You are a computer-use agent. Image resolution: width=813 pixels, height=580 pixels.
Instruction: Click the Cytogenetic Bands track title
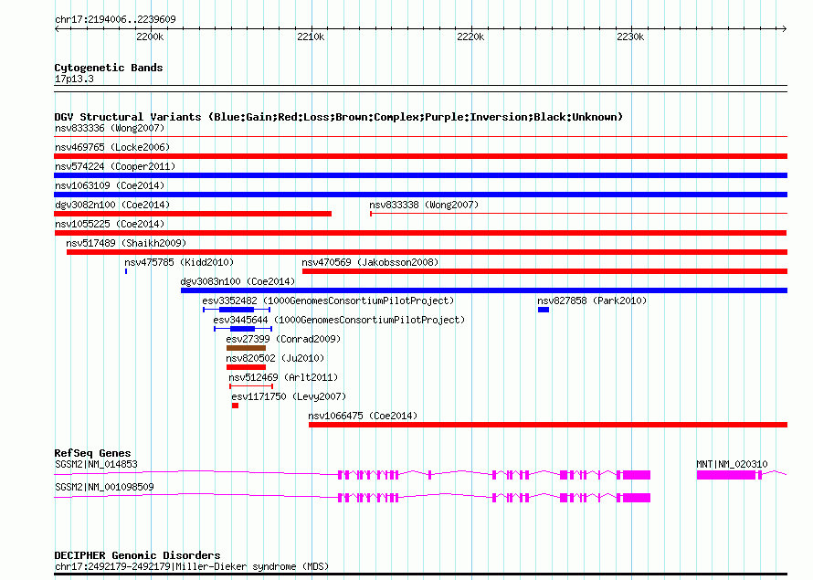[109, 68]
